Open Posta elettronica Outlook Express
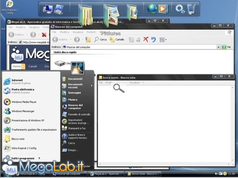 click(19, 91)
